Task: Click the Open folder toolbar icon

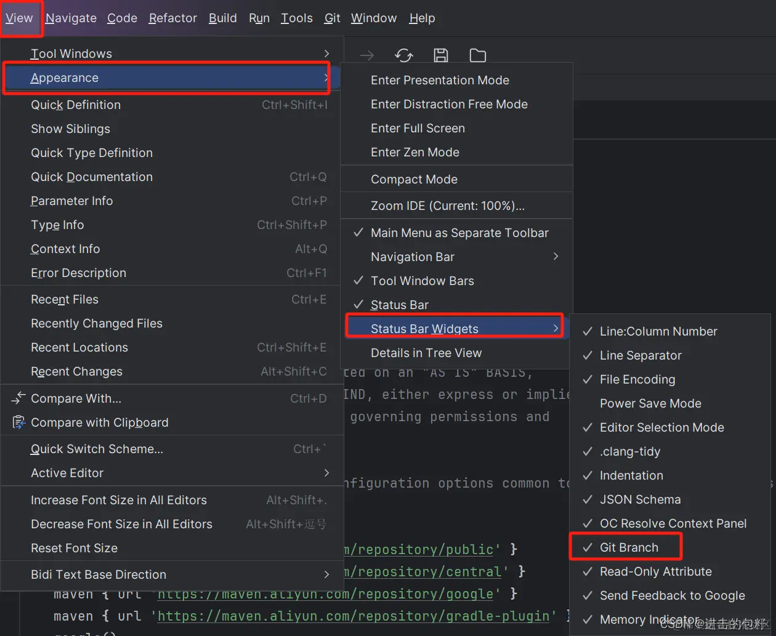Action: [x=478, y=56]
